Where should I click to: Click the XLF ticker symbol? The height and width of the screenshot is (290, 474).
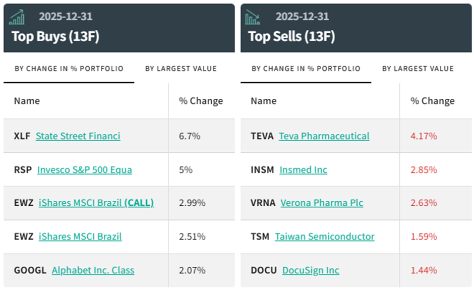22,136
